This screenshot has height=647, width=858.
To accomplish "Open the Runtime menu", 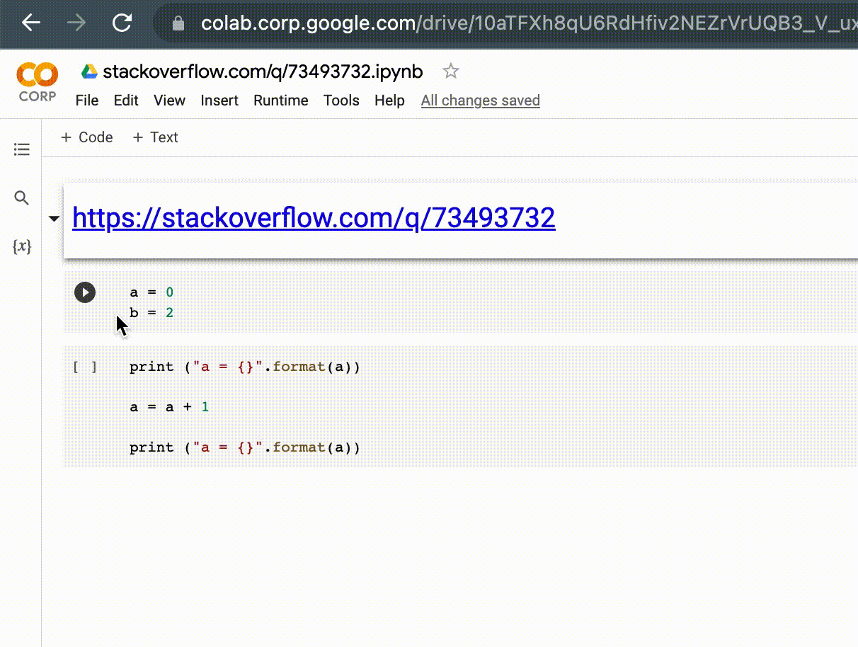I will coord(281,101).
